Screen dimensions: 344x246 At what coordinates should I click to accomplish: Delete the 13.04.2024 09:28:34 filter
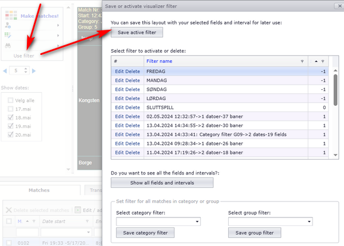133,144
